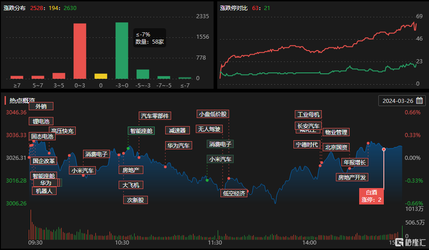Click the red 小米汽车 label

82,171
